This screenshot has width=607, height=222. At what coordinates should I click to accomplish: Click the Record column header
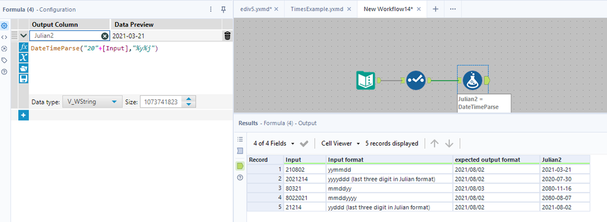tap(266, 160)
